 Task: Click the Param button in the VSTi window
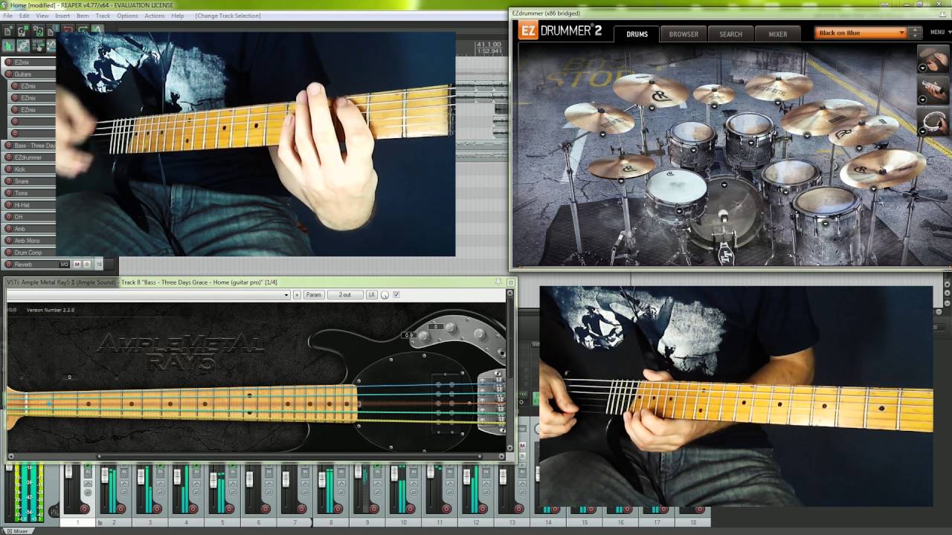tap(314, 295)
